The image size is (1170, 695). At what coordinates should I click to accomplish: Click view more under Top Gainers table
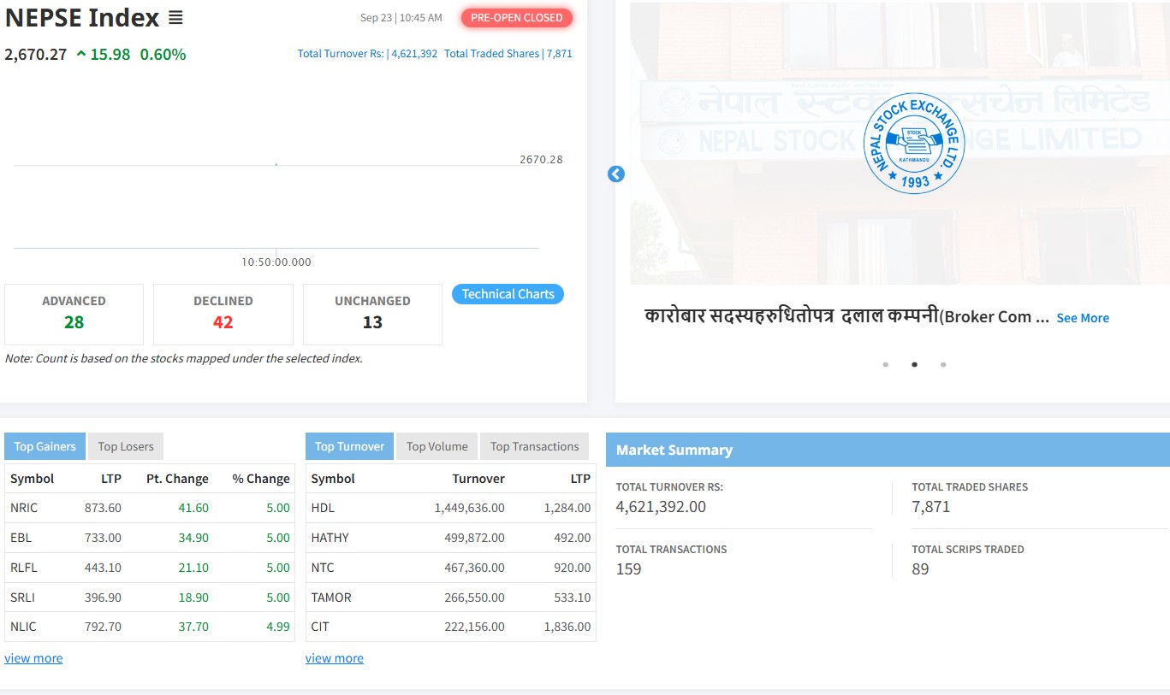click(33, 658)
